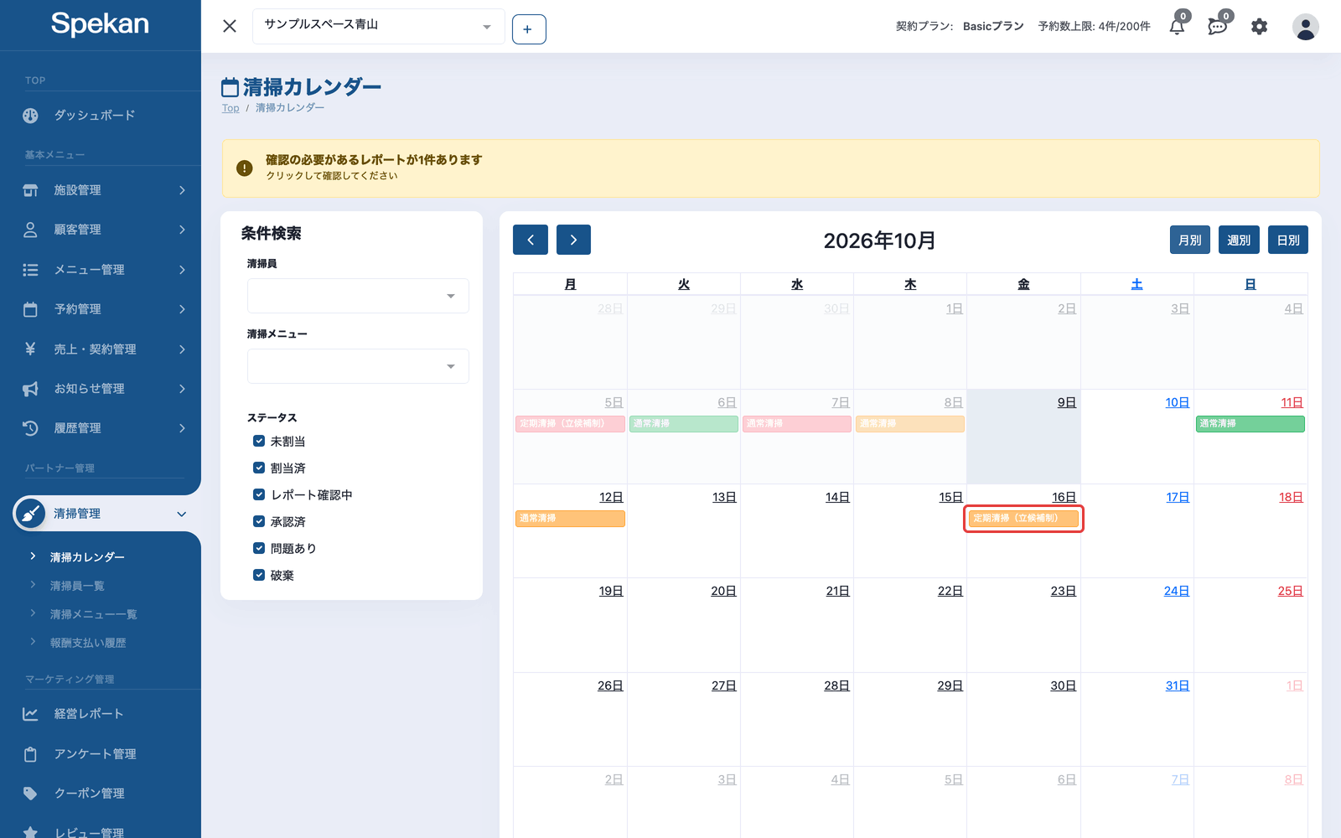Expand 予約管理 in the sidebar
Viewport: 1341px width, 838px height.
tap(101, 309)
